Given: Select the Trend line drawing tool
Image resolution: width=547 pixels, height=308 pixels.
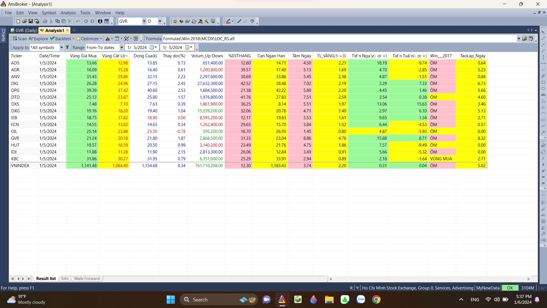Looking at the screenshot, I should (543, 38).
